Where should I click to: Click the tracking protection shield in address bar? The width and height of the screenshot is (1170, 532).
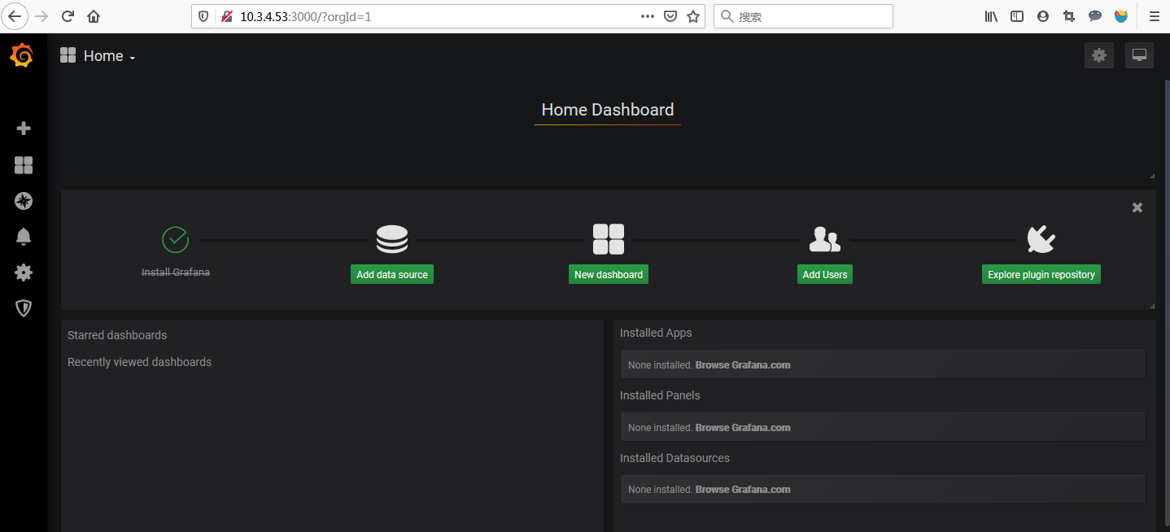pyautogui.click(x=203, y=16)
